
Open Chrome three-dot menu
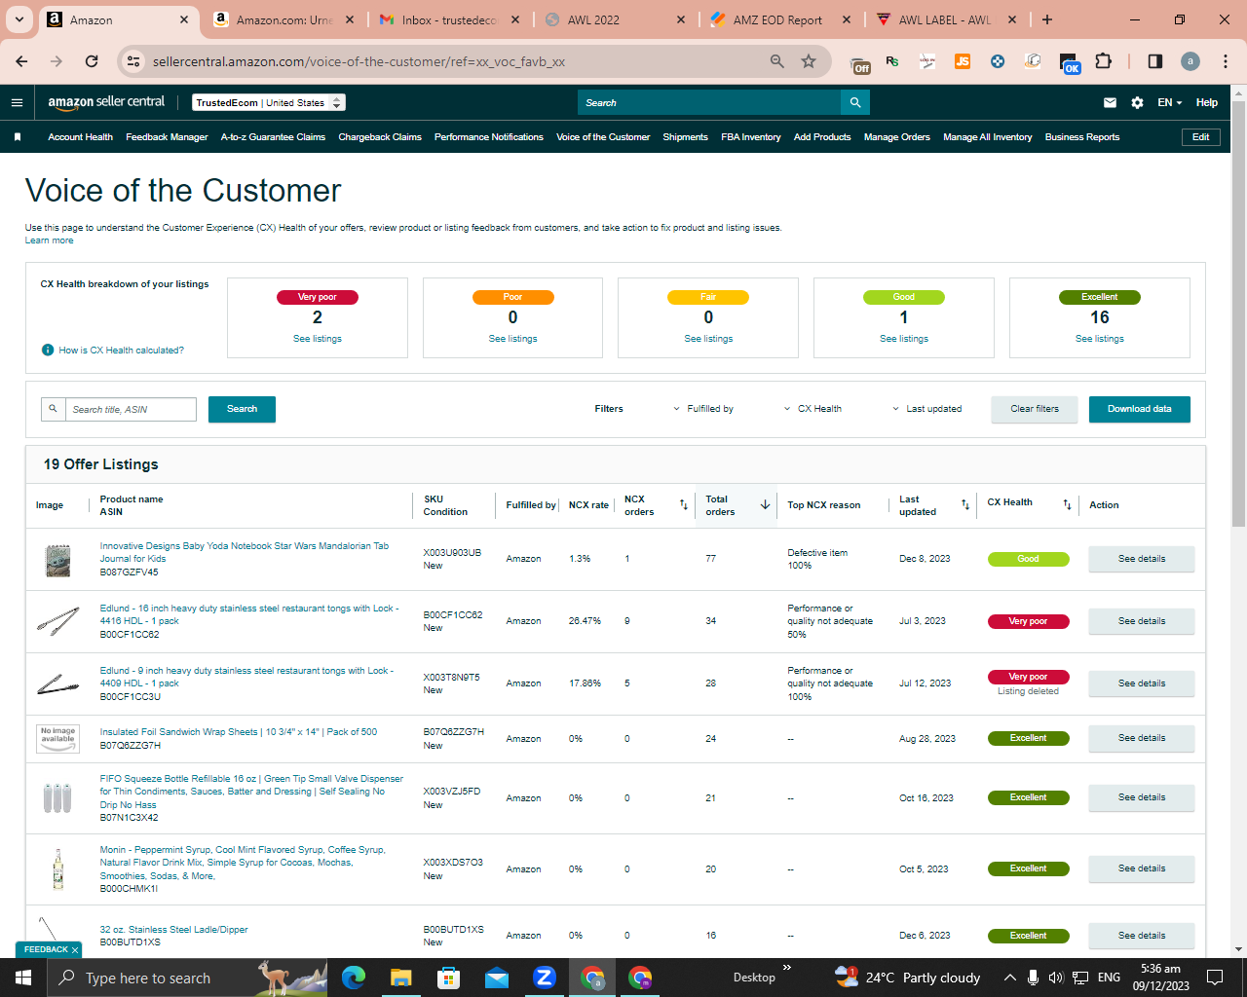[x=1226, y=61]
